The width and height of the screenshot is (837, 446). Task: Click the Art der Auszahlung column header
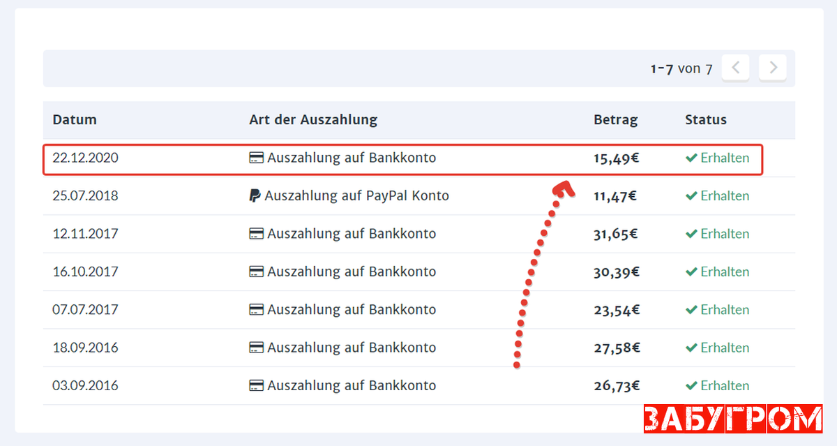313,119
